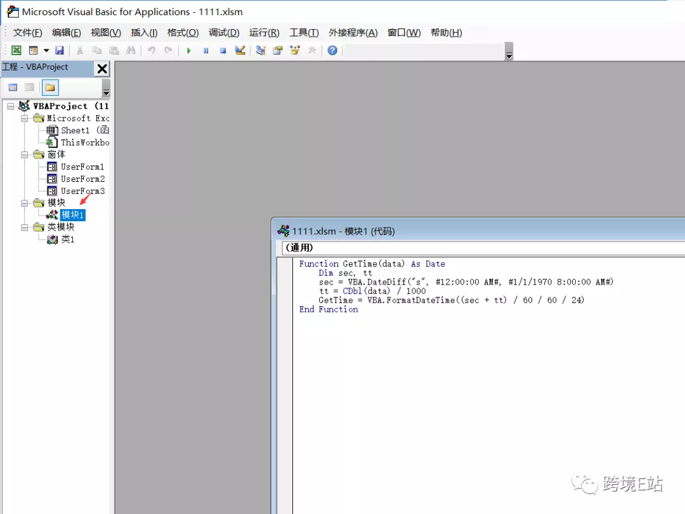Collapse the Microsoft Excel objects folder

(x=25, y=119)
